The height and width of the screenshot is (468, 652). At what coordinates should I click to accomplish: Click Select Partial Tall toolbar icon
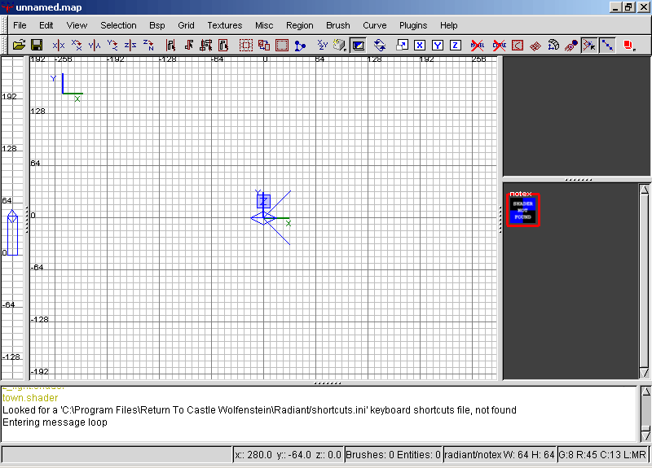coord(206,45)
